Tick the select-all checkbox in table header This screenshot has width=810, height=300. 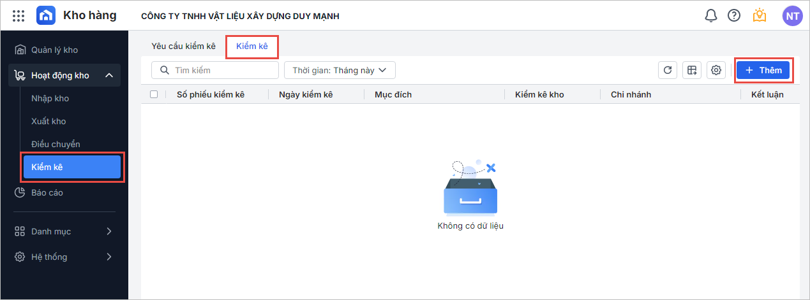point(154,94)
